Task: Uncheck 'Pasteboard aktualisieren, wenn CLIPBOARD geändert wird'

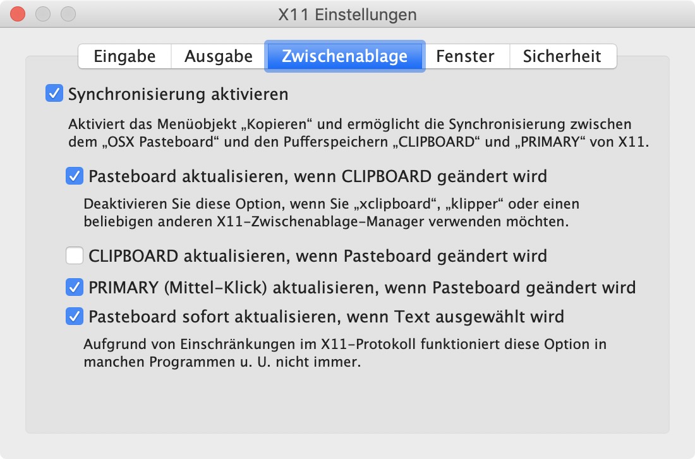Action: [x=74, y=176]
